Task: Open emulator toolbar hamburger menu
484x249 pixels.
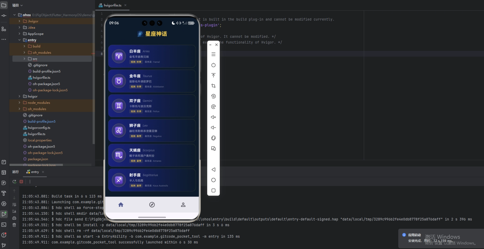Action: [213, 54]
